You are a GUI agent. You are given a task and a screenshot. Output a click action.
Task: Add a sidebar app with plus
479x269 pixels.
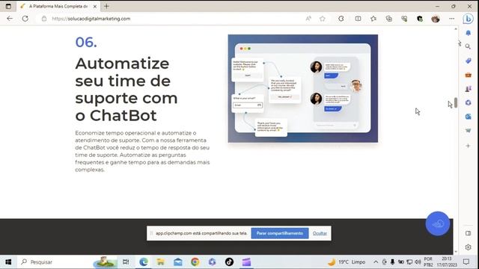coord(468,146)
